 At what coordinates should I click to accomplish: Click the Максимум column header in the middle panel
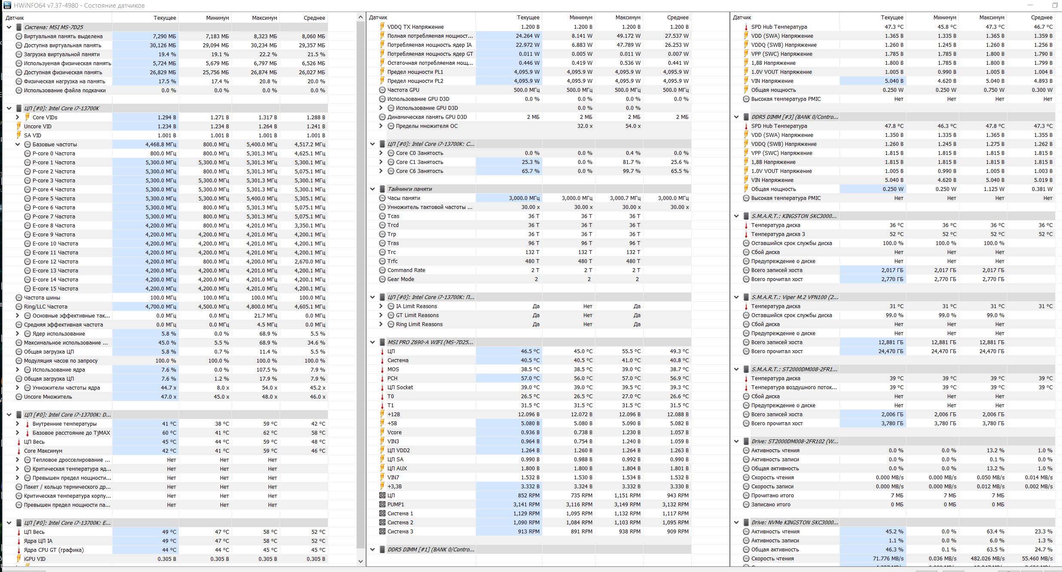tap(628, 18)
